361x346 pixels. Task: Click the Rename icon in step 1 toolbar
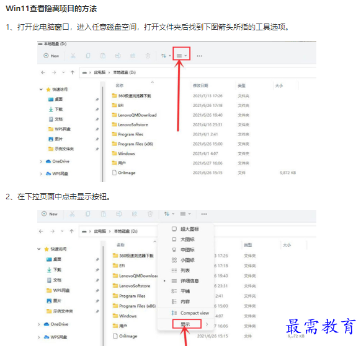pos(118,56)
